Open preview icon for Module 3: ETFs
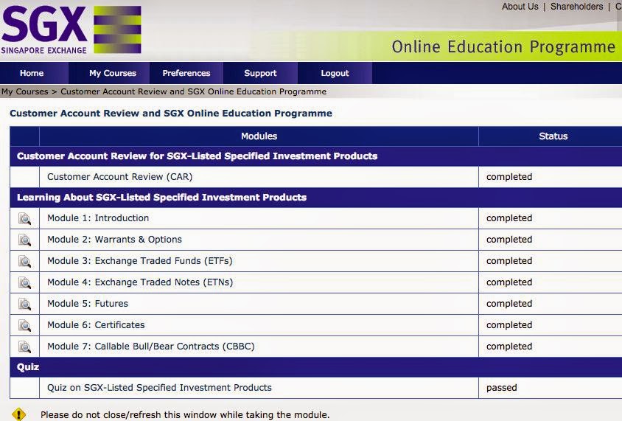 coord(24,261)
